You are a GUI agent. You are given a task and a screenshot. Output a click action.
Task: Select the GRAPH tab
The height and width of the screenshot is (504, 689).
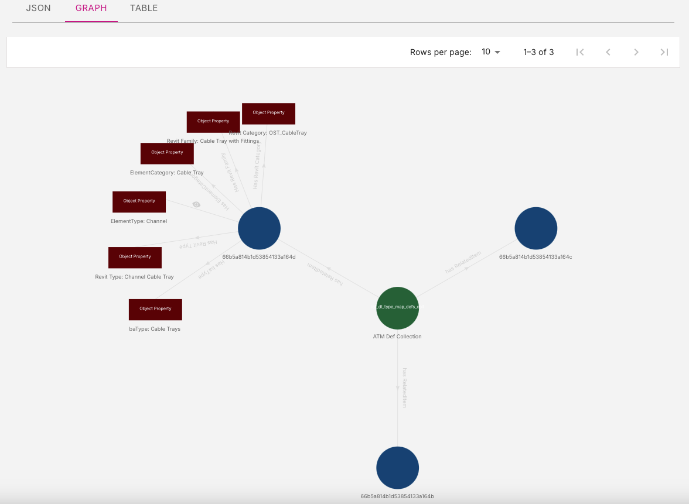(91, 9)
